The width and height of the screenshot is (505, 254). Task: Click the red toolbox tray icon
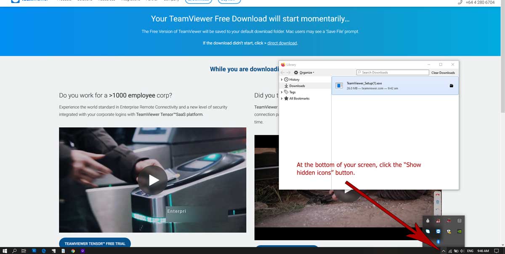pos(449,221)
